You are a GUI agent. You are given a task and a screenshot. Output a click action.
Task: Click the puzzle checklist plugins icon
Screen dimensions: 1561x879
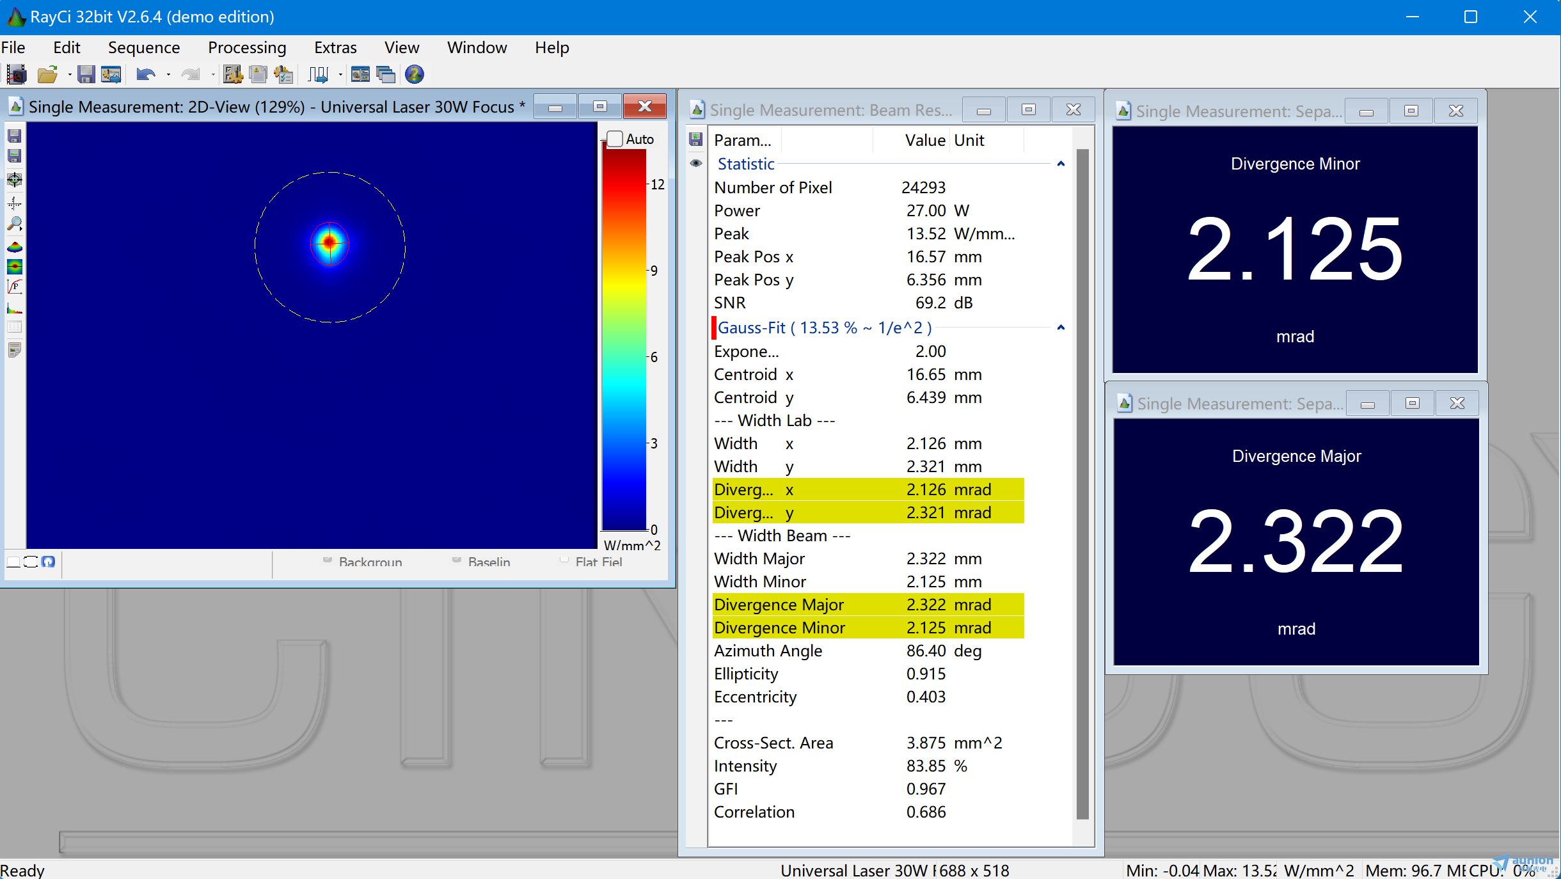[283, 75]
